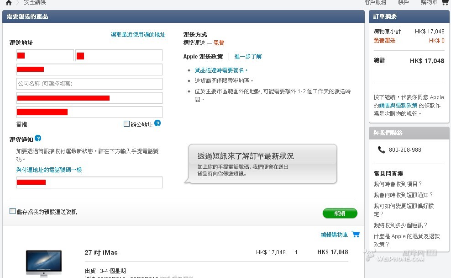Click the address field below 公司名稱
This screenshot has width=451, height=278.
(x=89, y=98)
